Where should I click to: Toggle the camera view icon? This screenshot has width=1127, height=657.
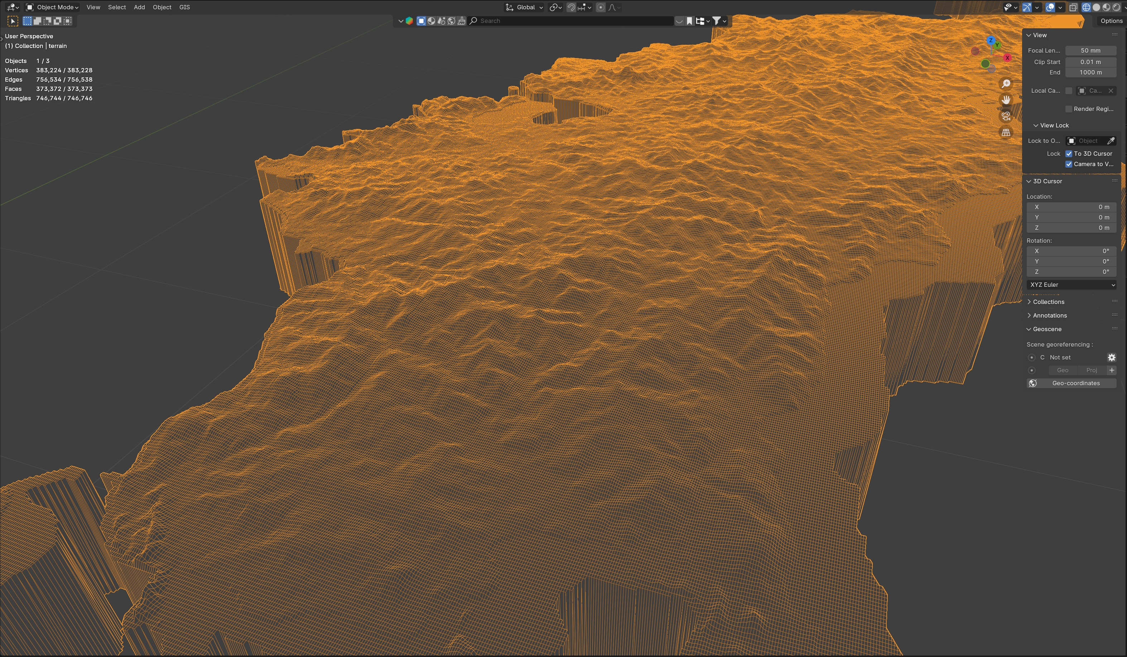click(x=1006, y=116)
